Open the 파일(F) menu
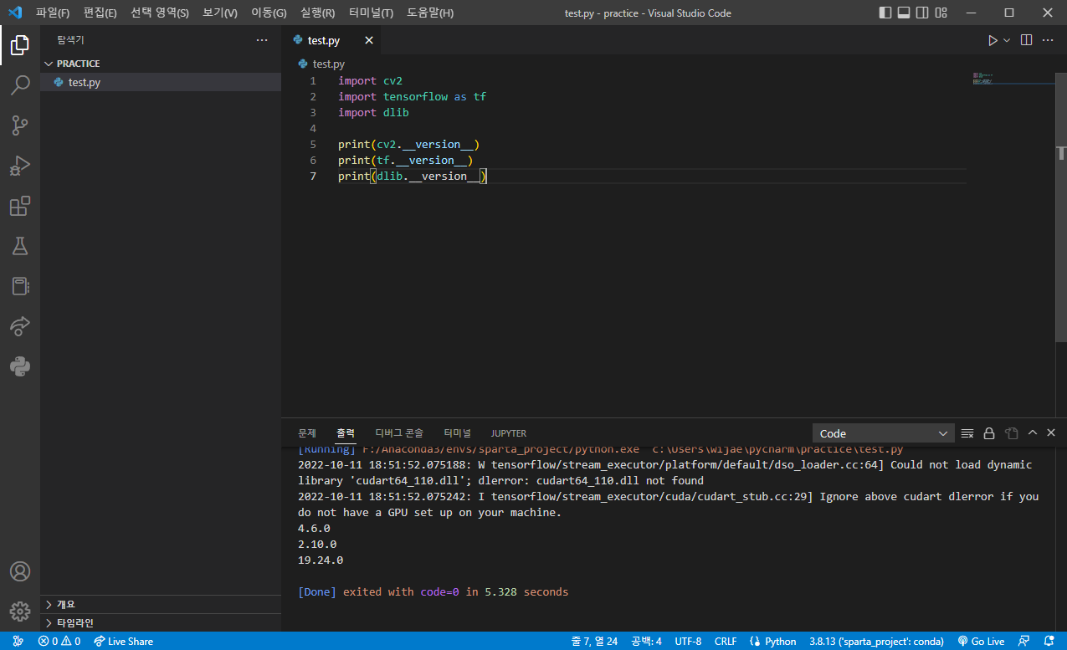Viewport: 1067px width, 650px height. [53, 13]
